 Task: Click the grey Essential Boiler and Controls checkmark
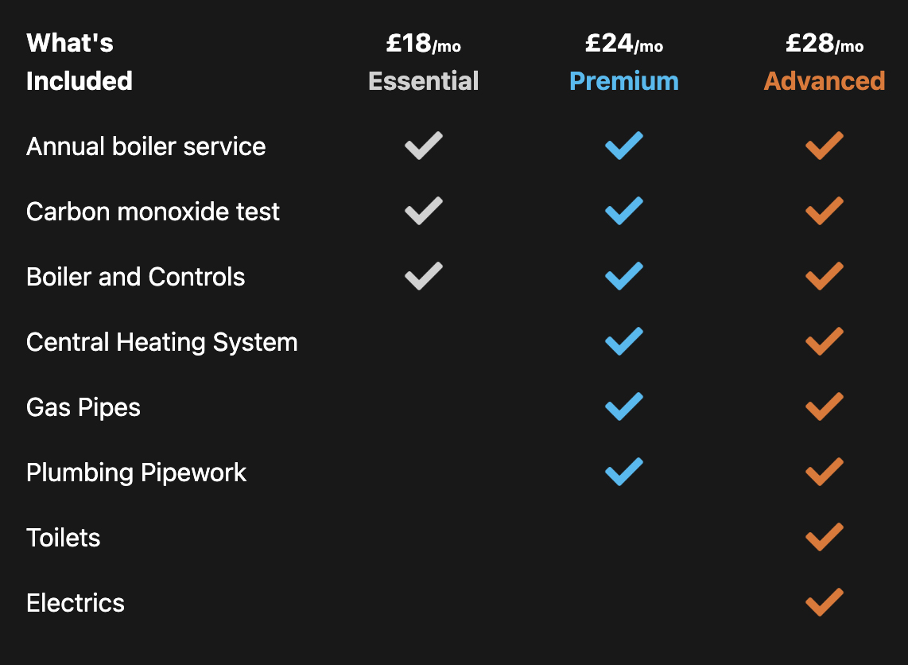pos(424,277)
